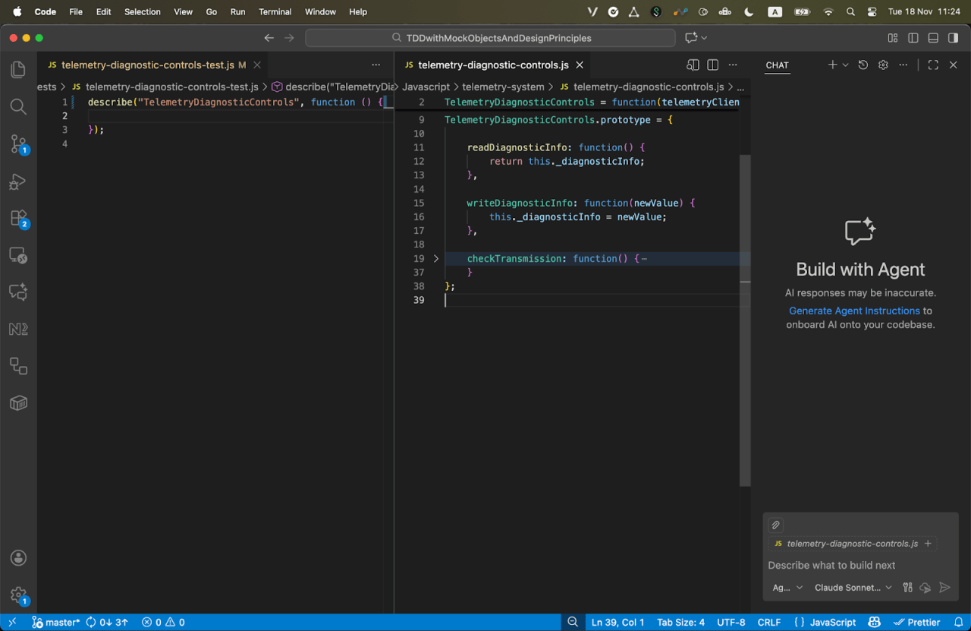The image size is (971, 631).
Task: Customize layout icon in title bar
Action: pyautogui.click(x=893, y=38)
